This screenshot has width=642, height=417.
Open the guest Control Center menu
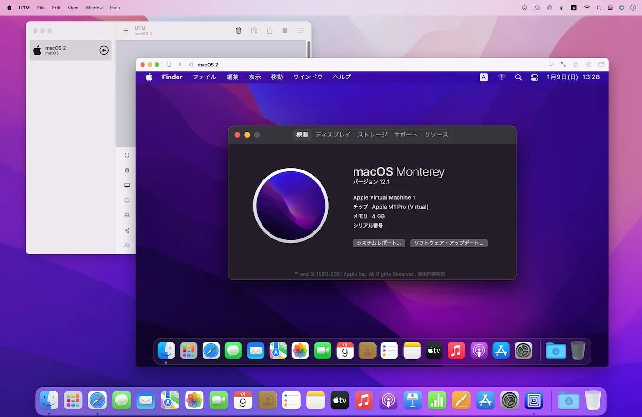534,77
